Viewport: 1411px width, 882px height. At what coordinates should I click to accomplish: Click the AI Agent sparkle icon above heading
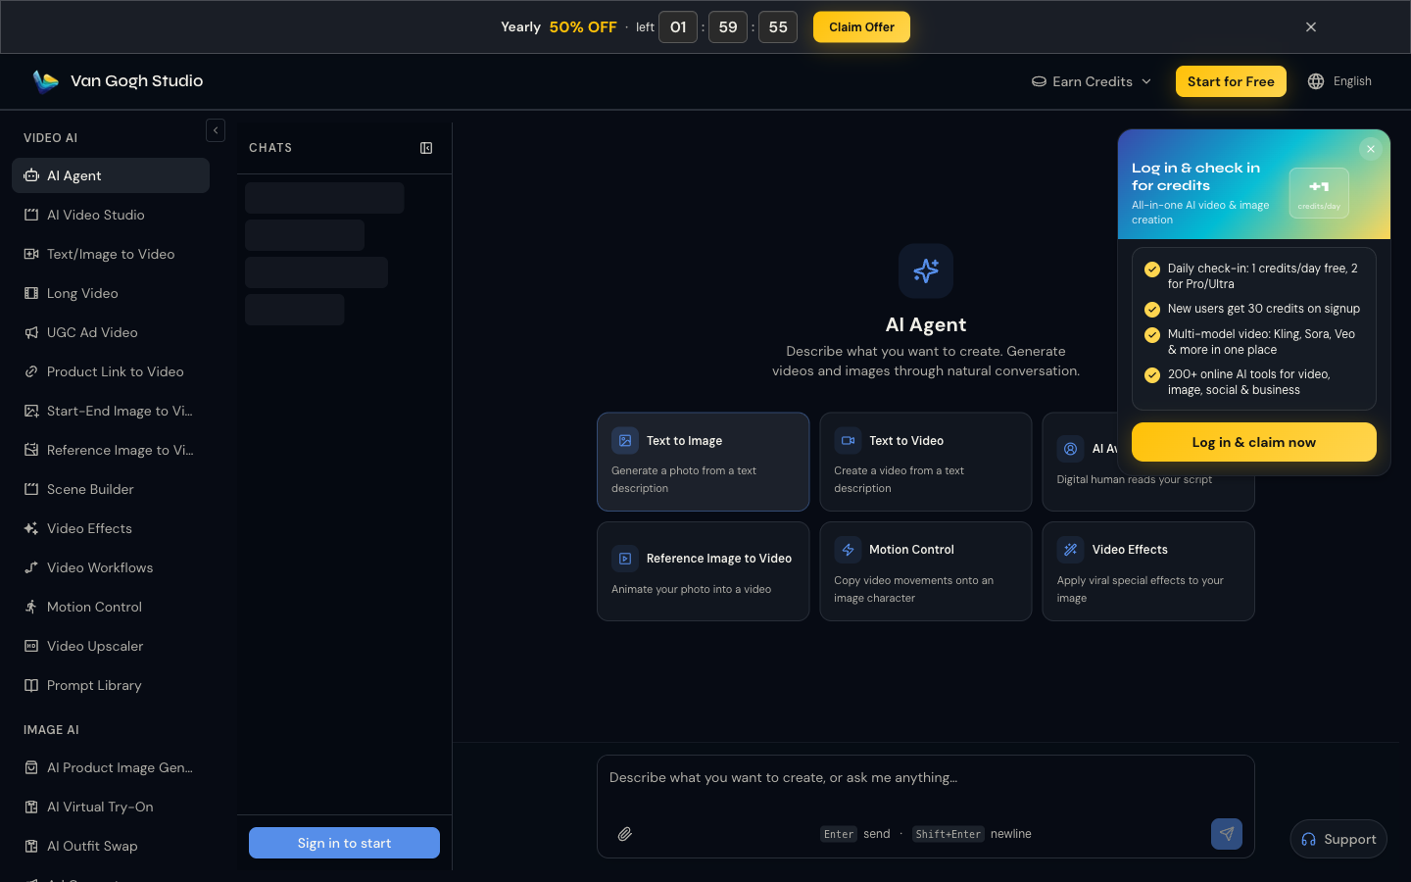pyautogui.click(x=926, y=270)
